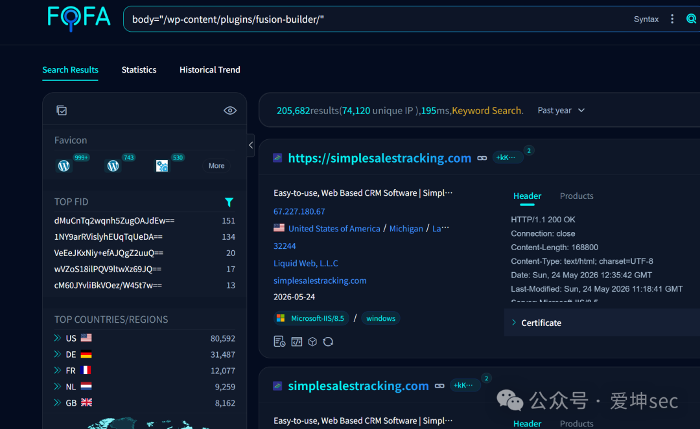Click the badge number 2 on first result
The width and height of the screenshot is (700, 429).
529,150
